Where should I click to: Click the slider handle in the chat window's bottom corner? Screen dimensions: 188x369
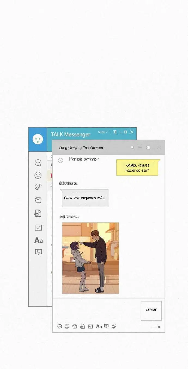click(x=159, y=327)
